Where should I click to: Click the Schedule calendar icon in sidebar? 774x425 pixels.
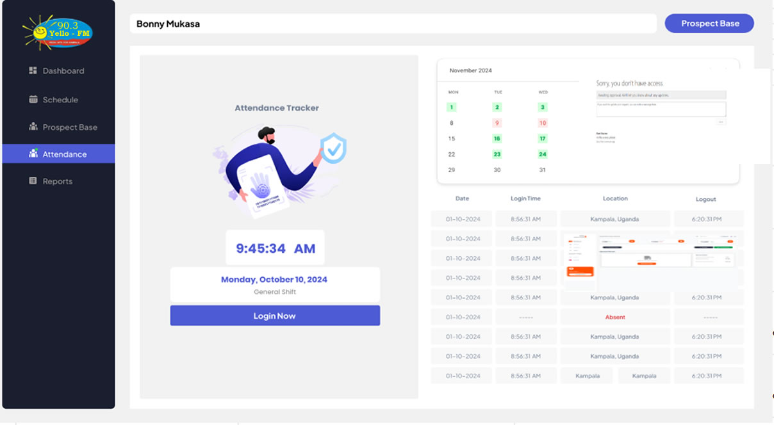[x=33, y=99]
